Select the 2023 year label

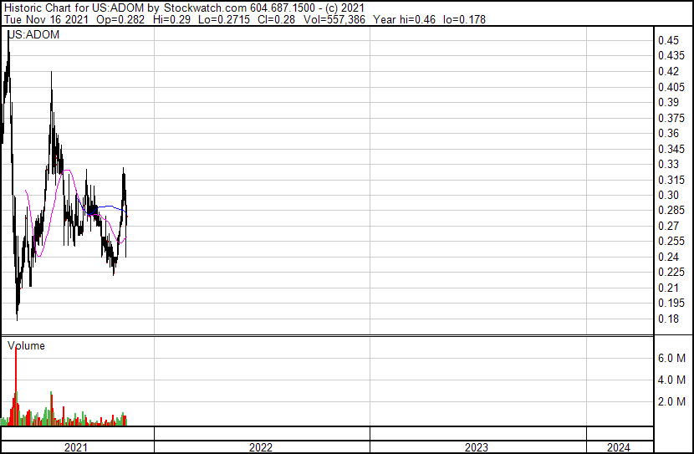tap(477, 447)
